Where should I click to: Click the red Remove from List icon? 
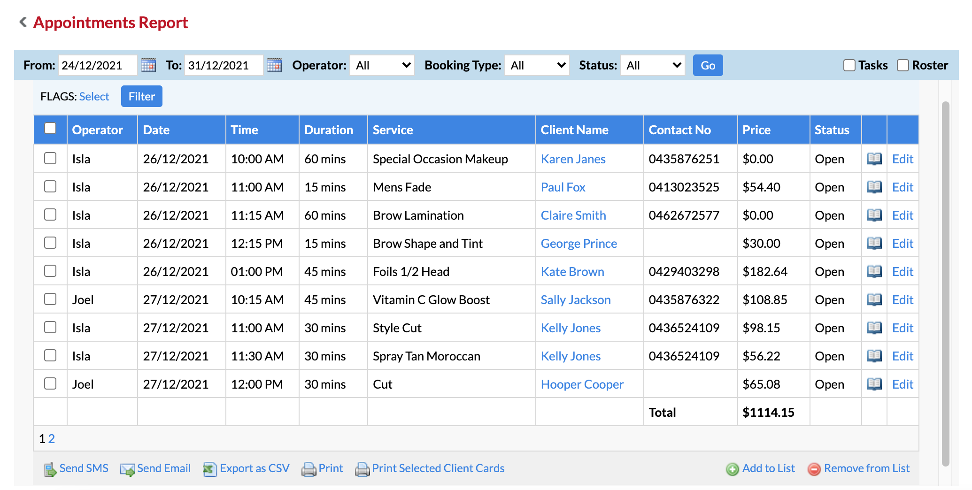click(814, 469)
